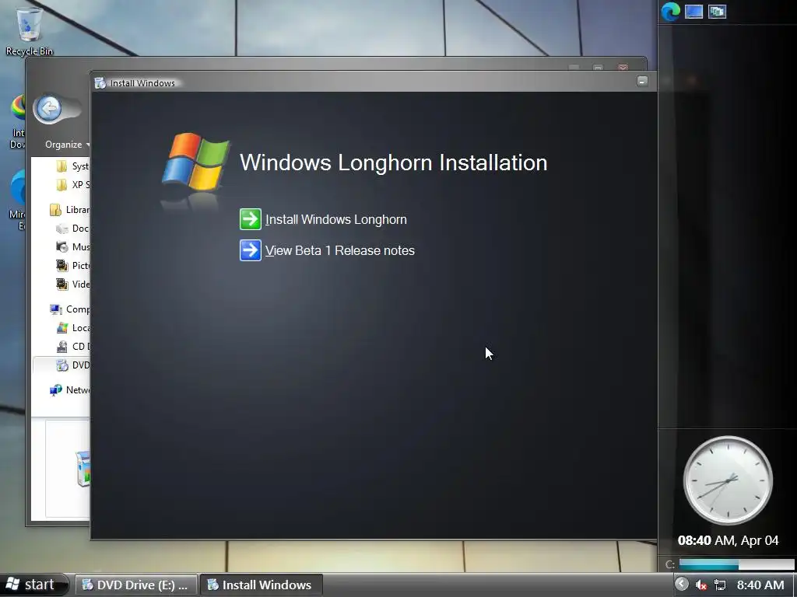The image size is (797, 597).
Task: Click the Install Windows taskbar button
Action: click(262, 585)
